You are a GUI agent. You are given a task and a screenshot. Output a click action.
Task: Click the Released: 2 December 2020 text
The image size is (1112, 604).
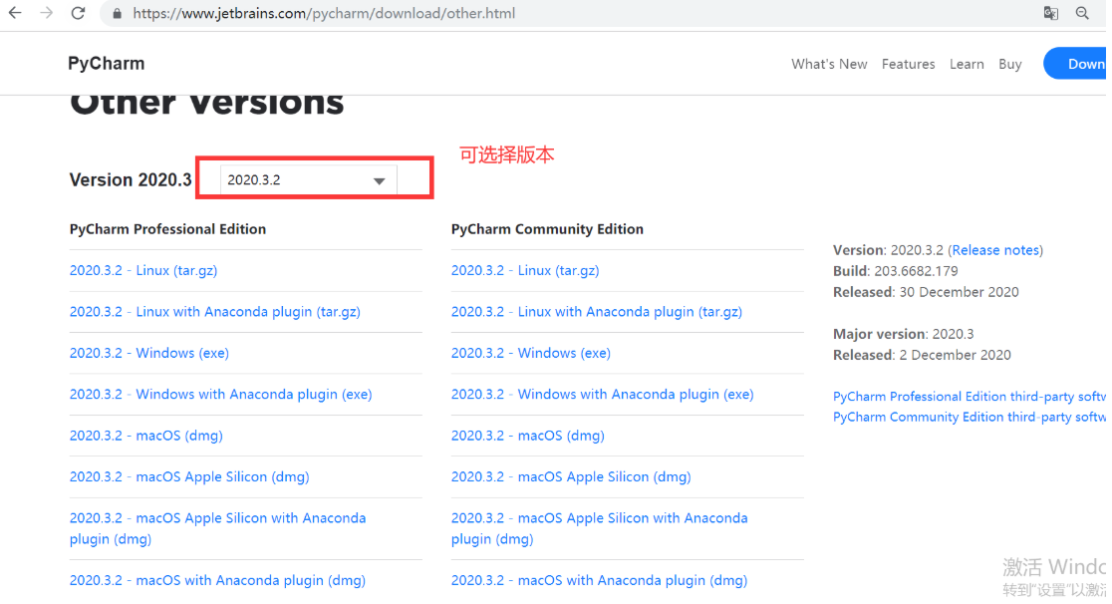click(922, 355)
